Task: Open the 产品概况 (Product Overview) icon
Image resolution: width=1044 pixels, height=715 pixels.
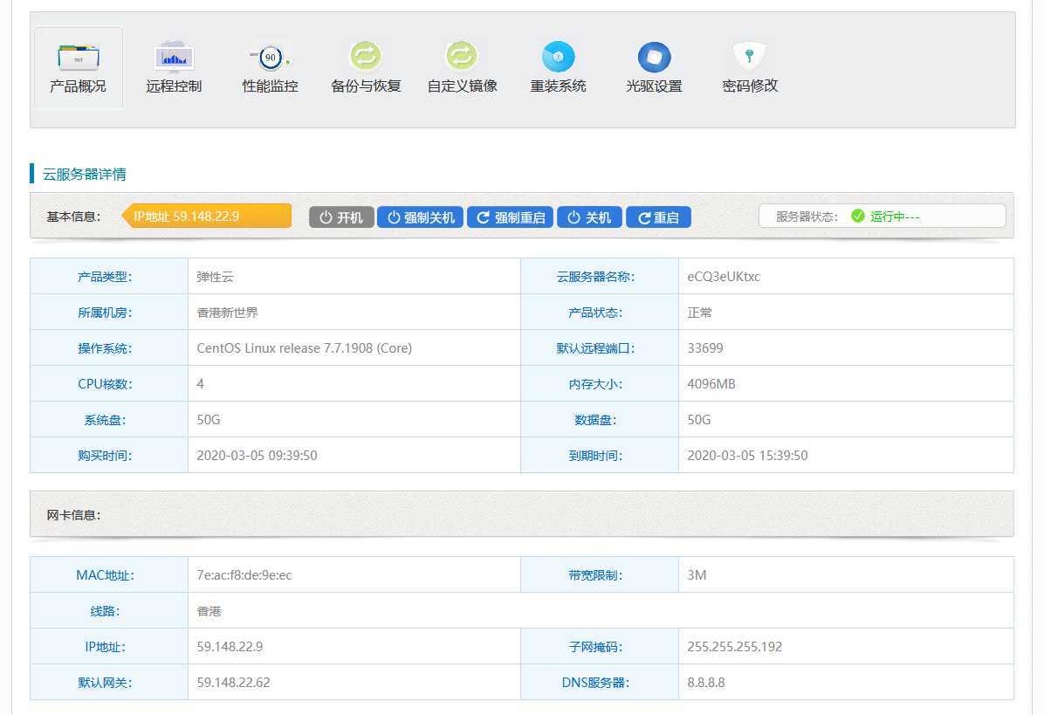Action: tap(79, 68)
